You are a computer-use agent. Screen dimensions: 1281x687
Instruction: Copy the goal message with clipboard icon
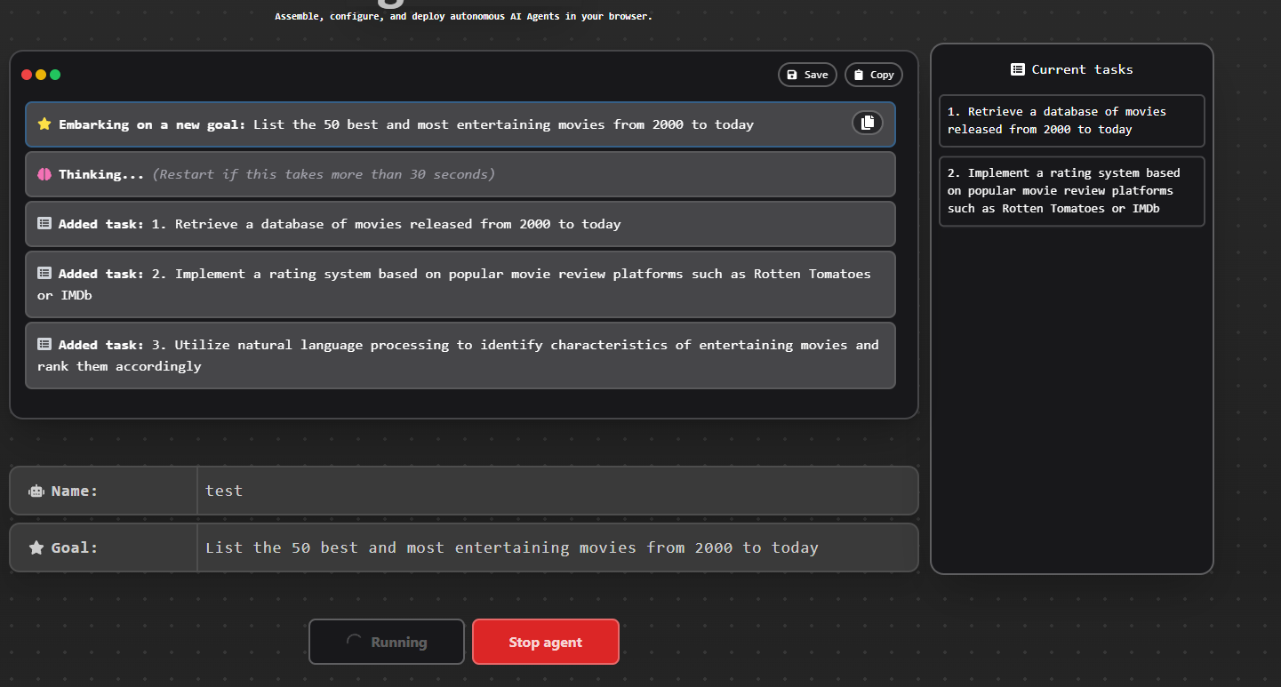868,123
